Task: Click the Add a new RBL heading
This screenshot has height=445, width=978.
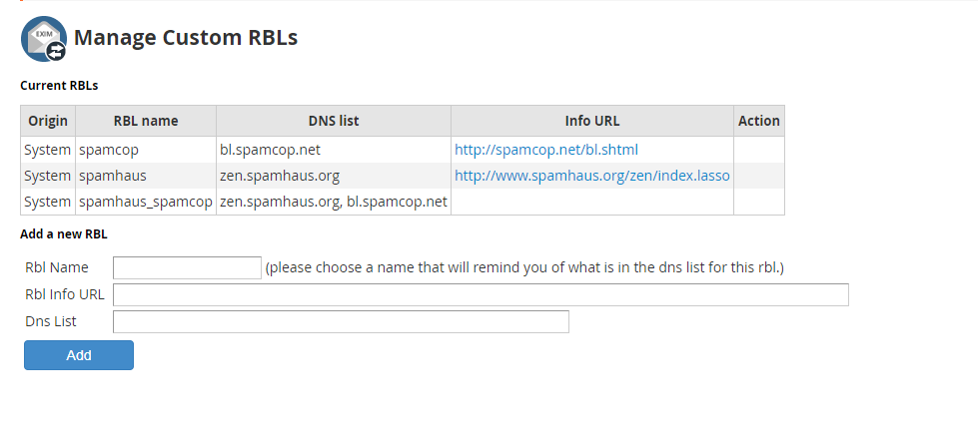Action: pos(64,234)
